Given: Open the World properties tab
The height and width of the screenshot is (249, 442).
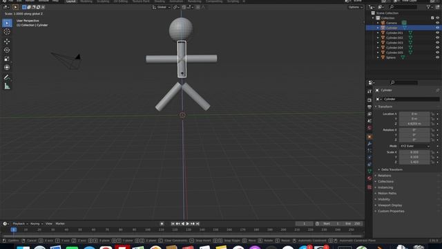Looking at the screenshot, I should click(369, 128).
